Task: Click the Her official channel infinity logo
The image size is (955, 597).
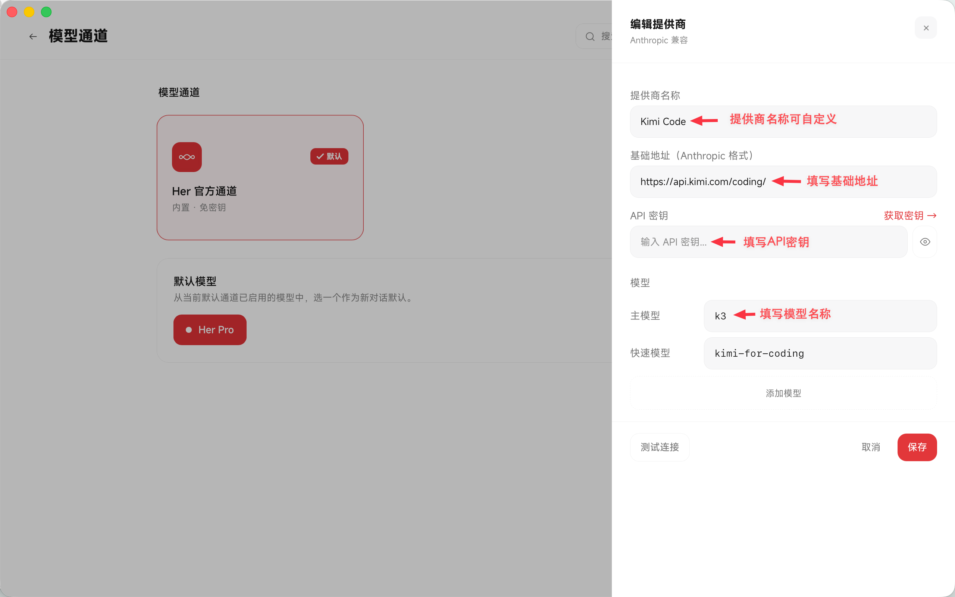Action: click(187, 157)
